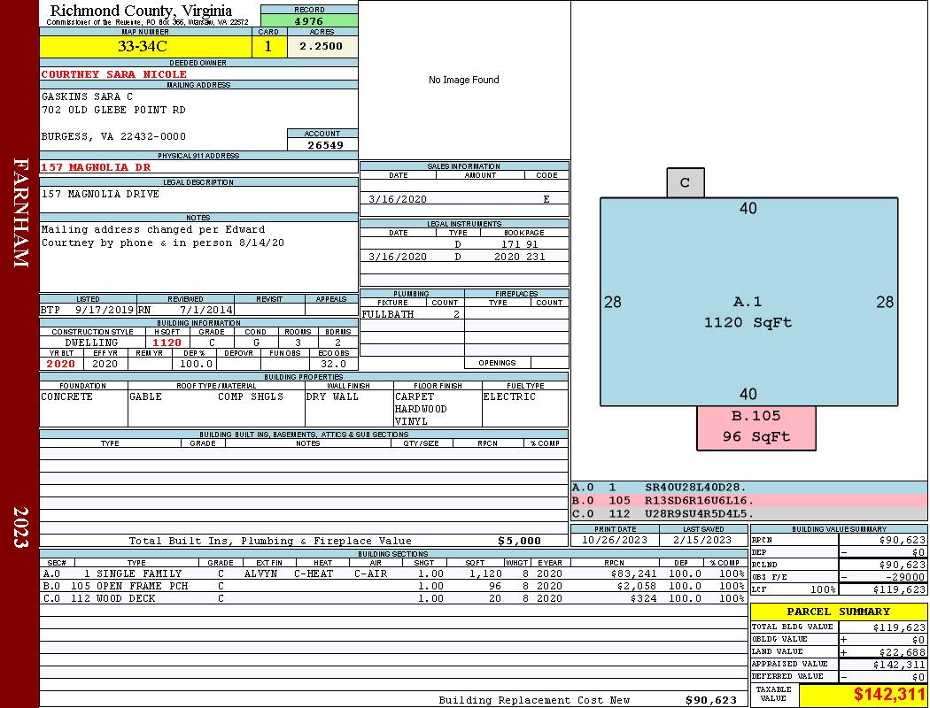This screenshot has width=930, height=708.
Task: Select the red heated square feet value 1120
Action: point(167,342)
